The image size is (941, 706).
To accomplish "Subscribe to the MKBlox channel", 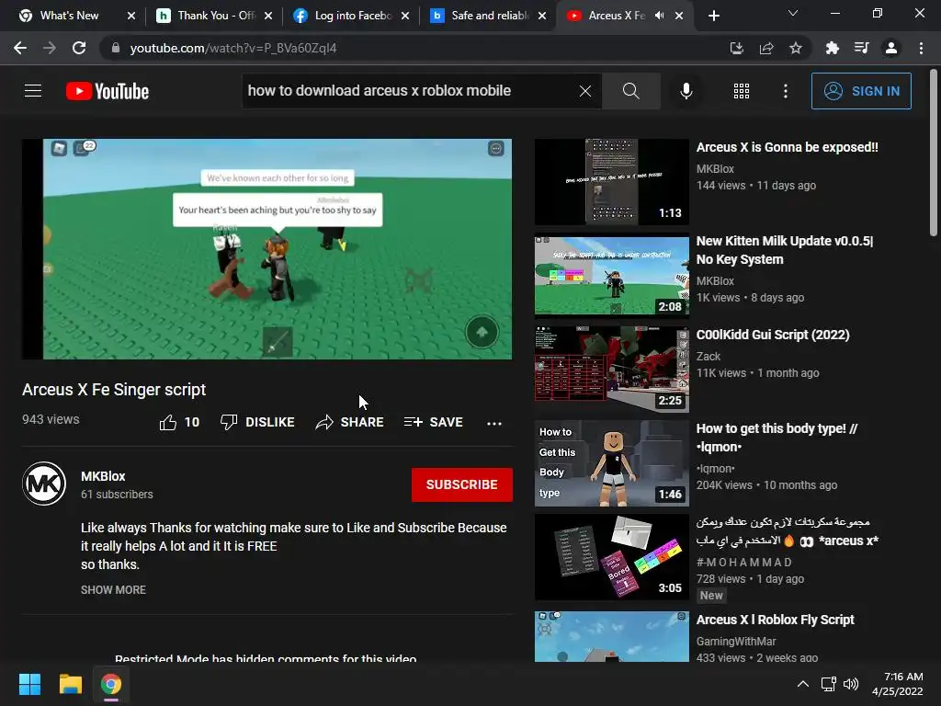I will (x=461, y=484).
